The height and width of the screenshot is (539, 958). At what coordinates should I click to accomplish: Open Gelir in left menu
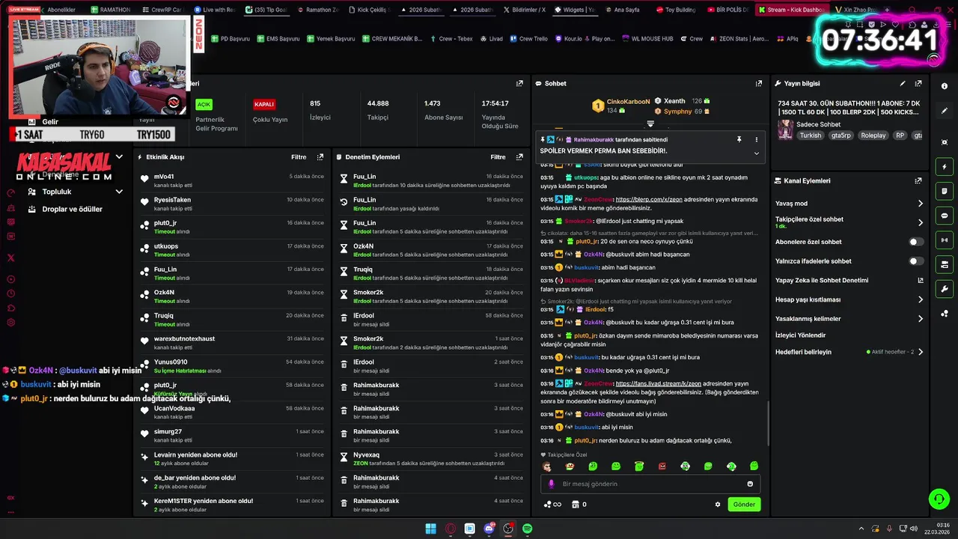[49, 121]
